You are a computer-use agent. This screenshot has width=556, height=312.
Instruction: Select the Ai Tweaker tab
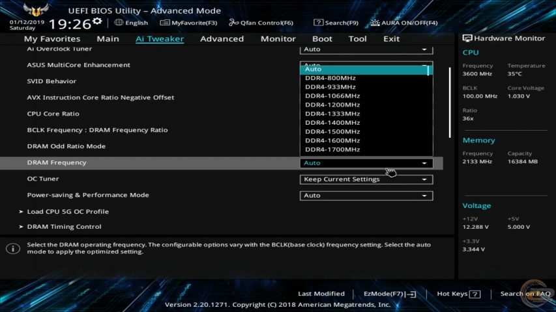(x=160, y=38)
